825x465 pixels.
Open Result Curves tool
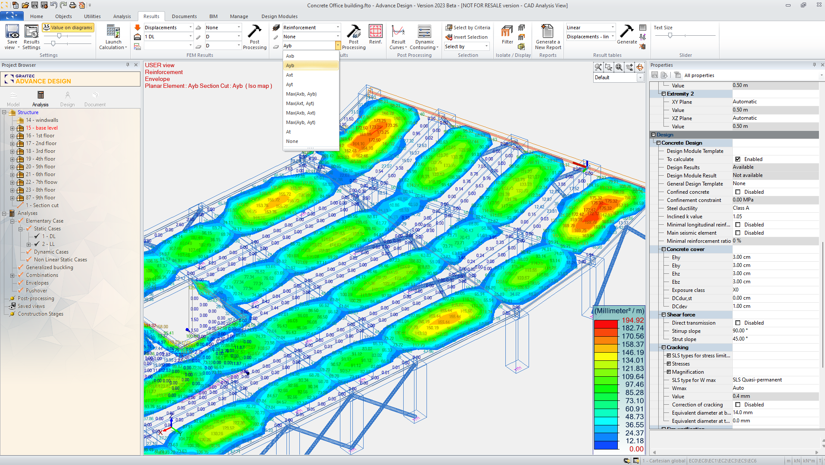tap(398, 37)
